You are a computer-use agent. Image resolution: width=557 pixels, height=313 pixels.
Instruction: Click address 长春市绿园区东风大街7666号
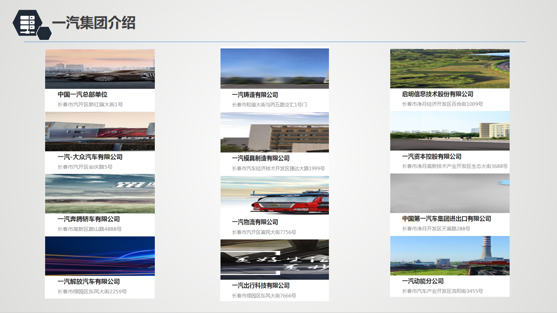(x=264, y=296)
